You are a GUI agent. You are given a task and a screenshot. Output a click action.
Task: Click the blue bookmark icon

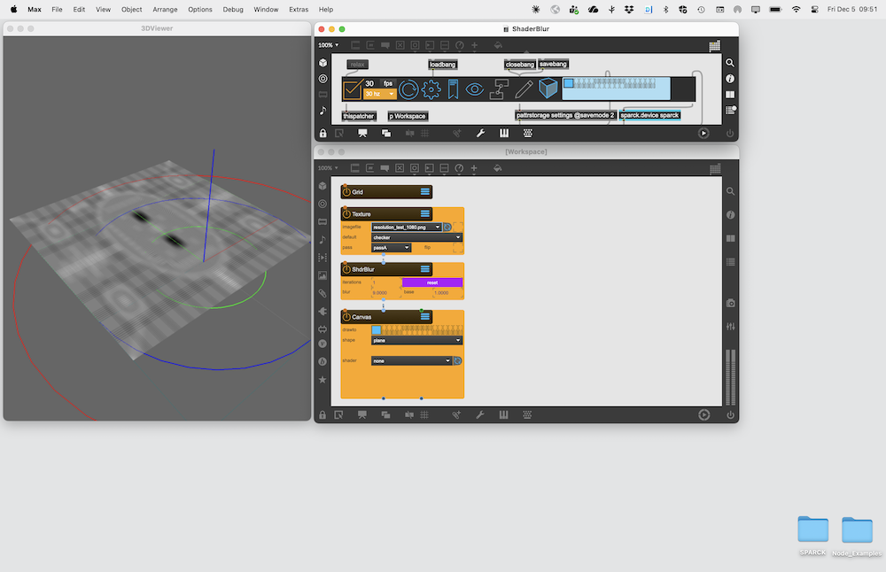[453, 89]
